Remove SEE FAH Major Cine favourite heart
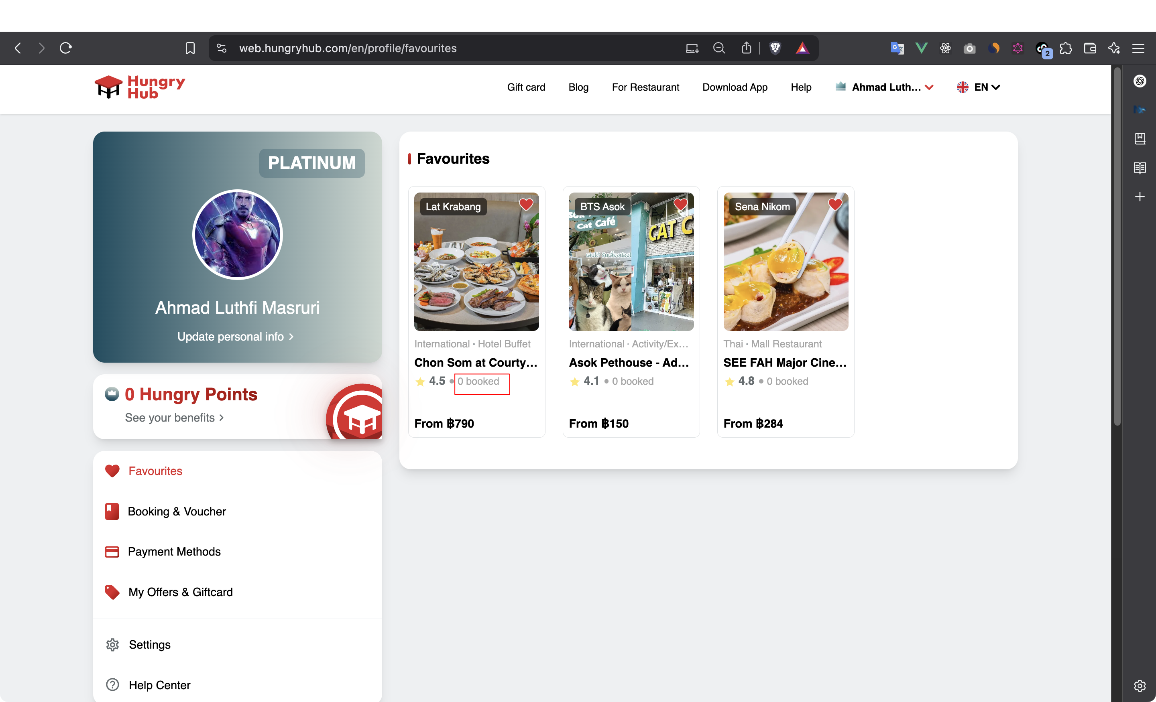Viewport: 1156px width, 702px height. click(x=834, y=205)
